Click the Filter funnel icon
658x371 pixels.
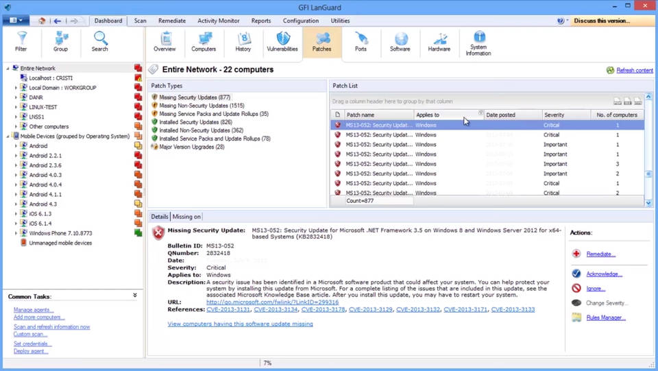pos(21,41)
